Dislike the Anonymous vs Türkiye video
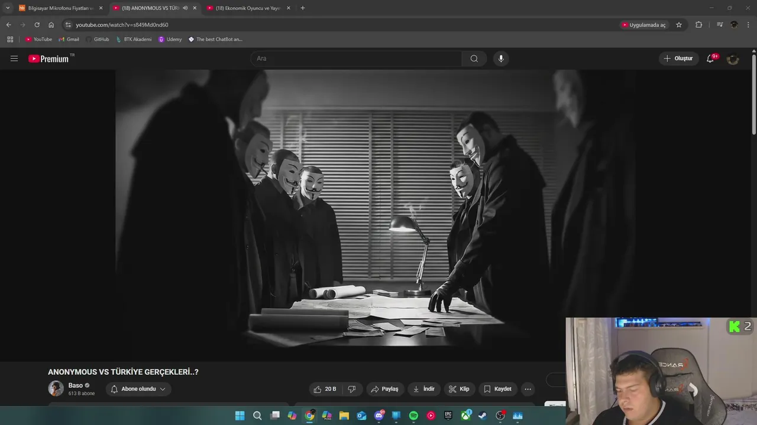Image resolution: width=757 pixels, height=425 pixels. pyautogui.click(x=352, y=389)
